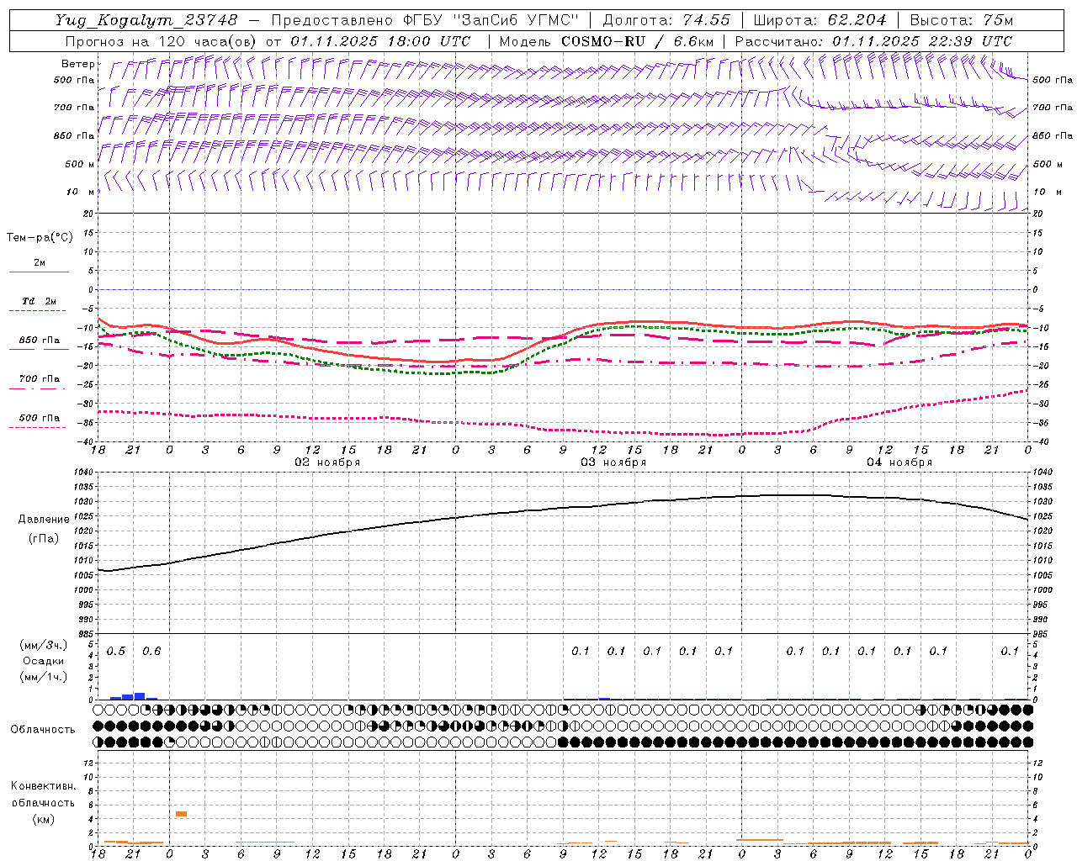Click the 04 ноября date label
The image size is (1077, 861).
pos(899,462)
